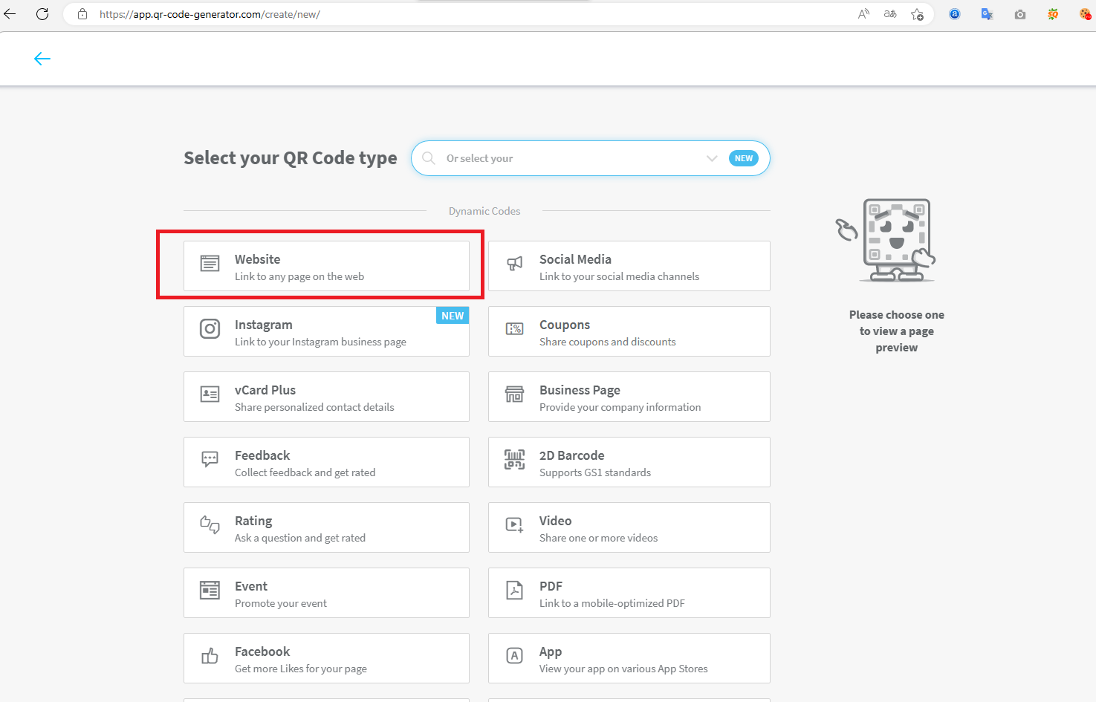This screenshot has width=1096, height=702.
Task: Click the 2D Barcode icon
Action: point(514,460)
